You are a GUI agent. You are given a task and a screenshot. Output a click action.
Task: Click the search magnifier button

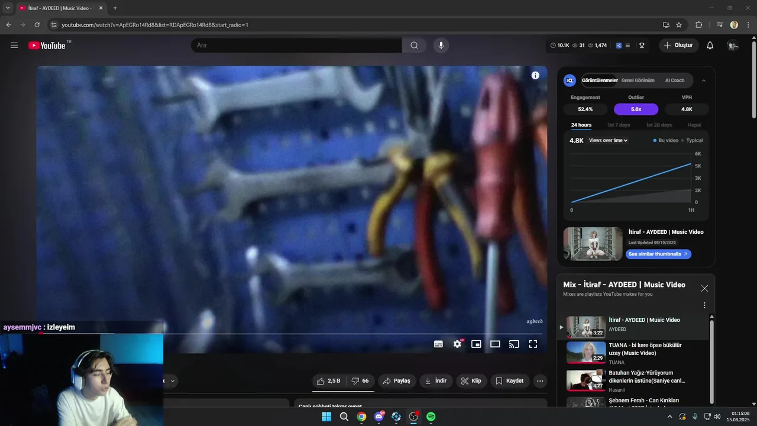tap(414, 45)
